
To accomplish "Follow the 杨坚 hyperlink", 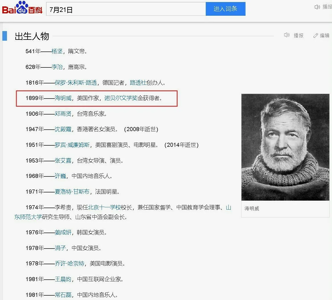I will [57, 51].
